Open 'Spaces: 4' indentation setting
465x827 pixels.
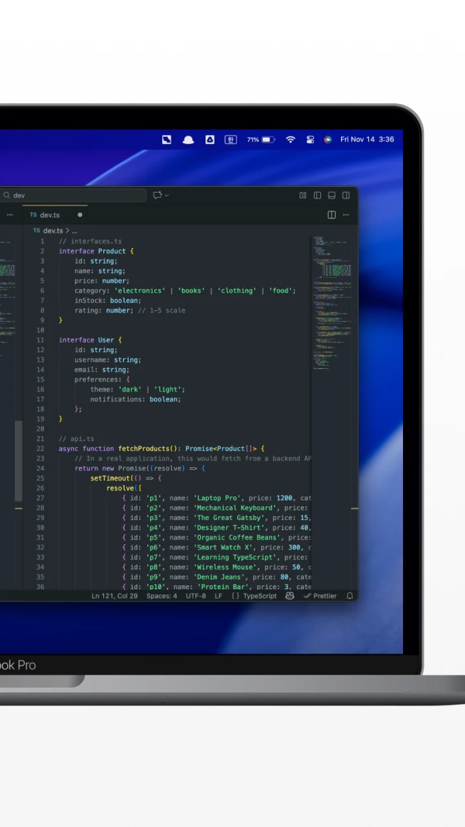[161, 596]
